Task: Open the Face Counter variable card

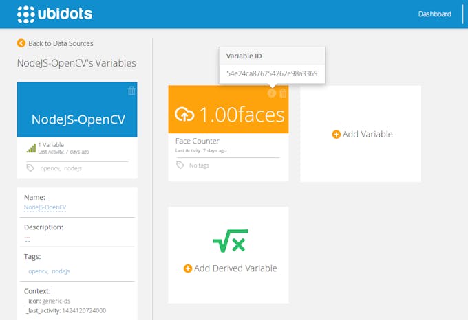Action: click(x=228, y=141)
